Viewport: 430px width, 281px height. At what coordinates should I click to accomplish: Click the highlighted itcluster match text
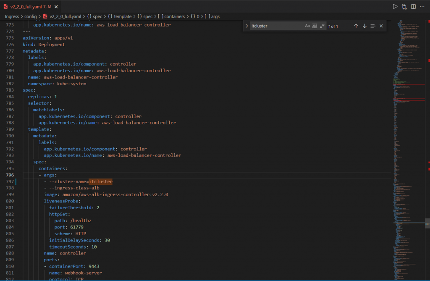pyautogui.click(x=101, y=181)
